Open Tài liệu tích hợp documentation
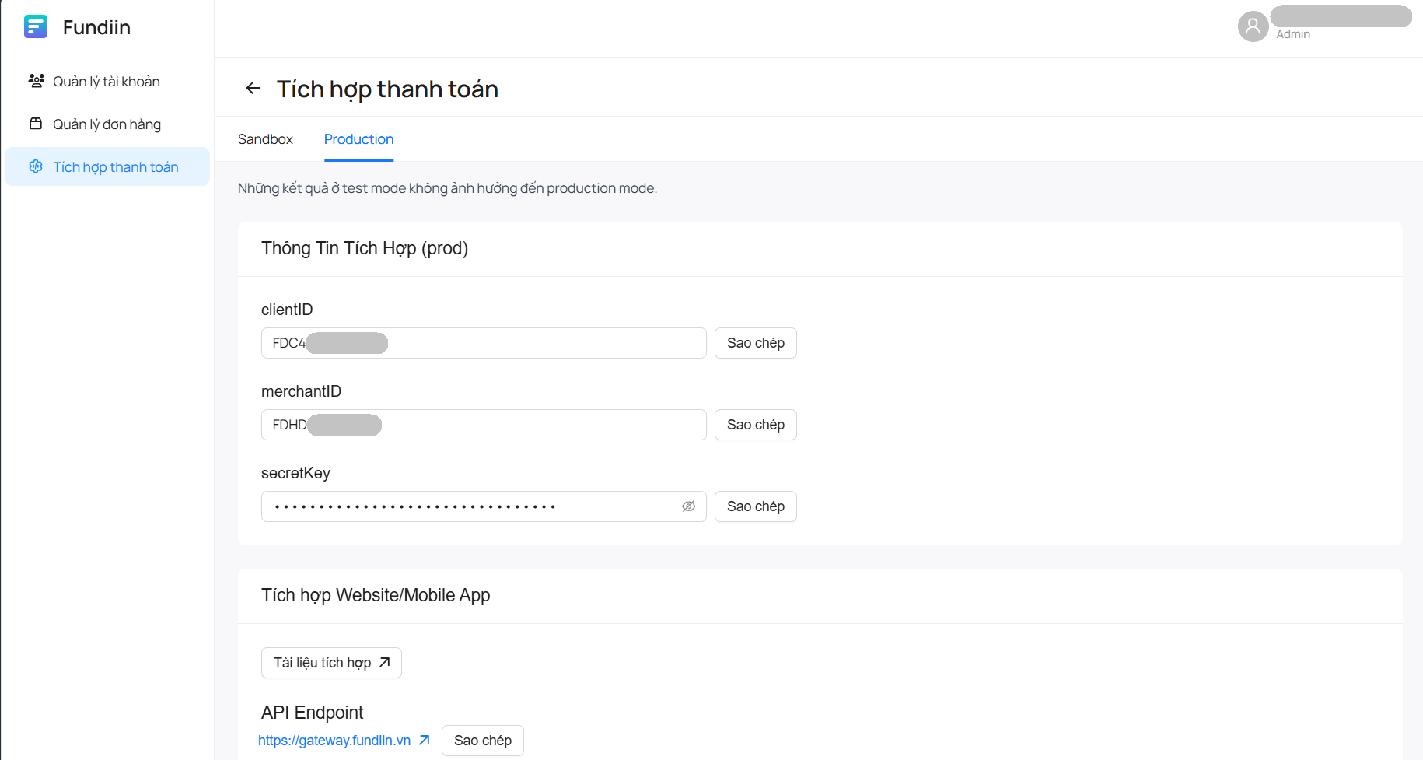Screen dimensions: 1423x760 click(331, 663)
